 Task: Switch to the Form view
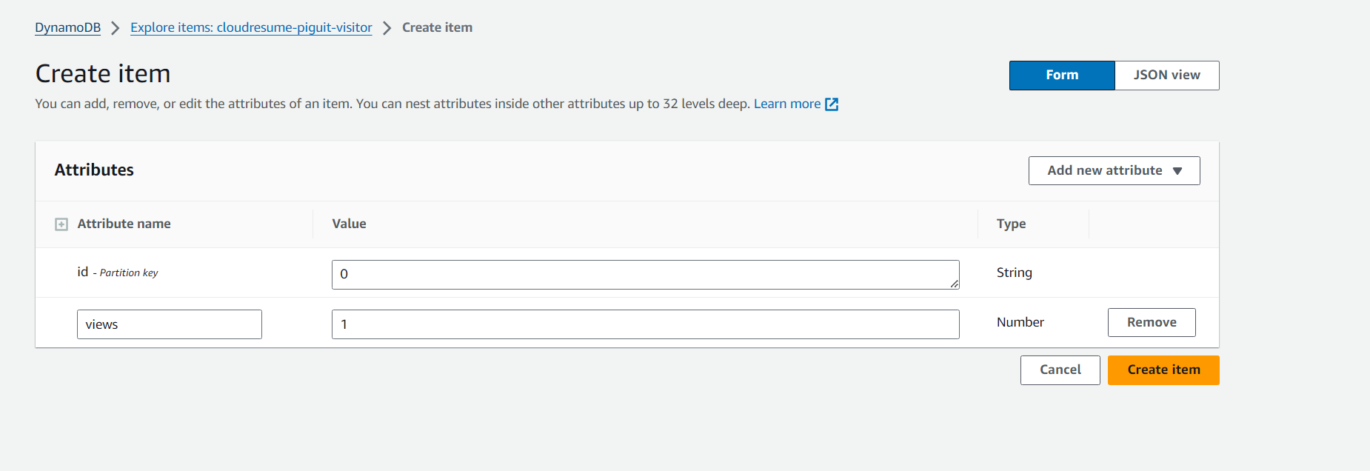(1062, 76)
